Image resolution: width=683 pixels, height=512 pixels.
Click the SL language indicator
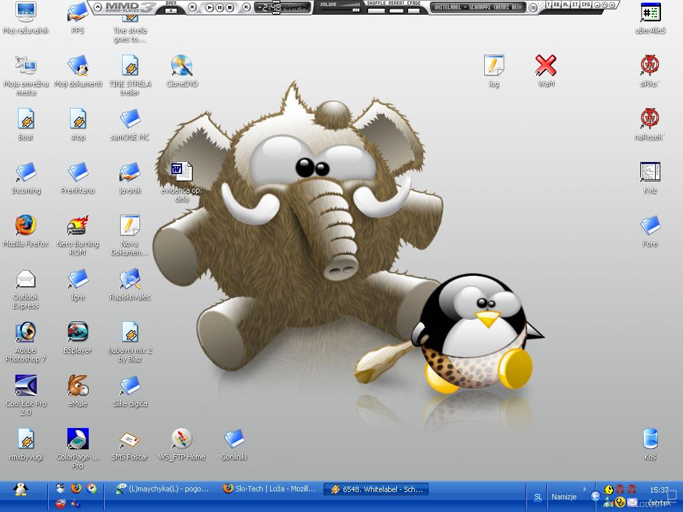tap(538, 497)
